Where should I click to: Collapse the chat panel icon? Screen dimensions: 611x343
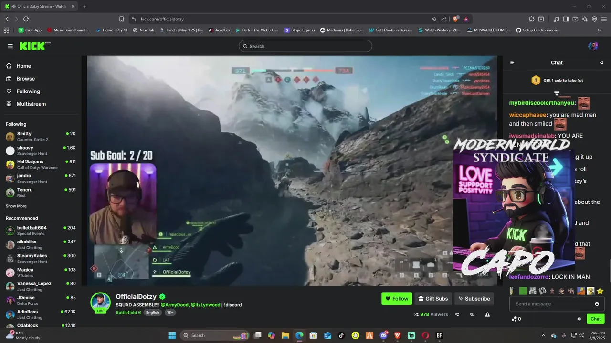(x=512, y=62)
